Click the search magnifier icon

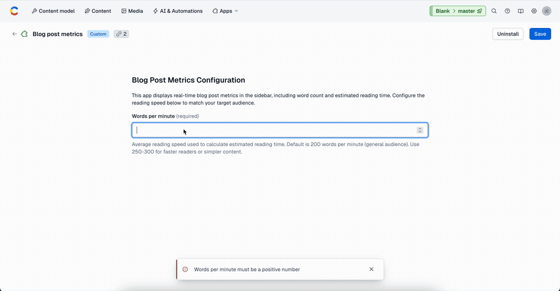(x=494, y=11)
